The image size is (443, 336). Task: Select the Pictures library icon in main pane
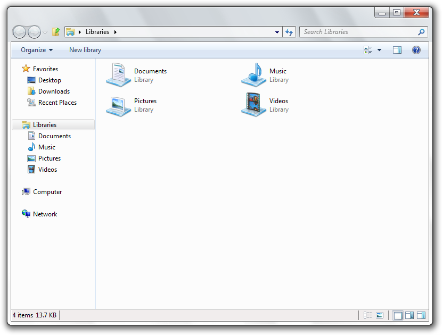pyautogui.click(x=118, y=105)
